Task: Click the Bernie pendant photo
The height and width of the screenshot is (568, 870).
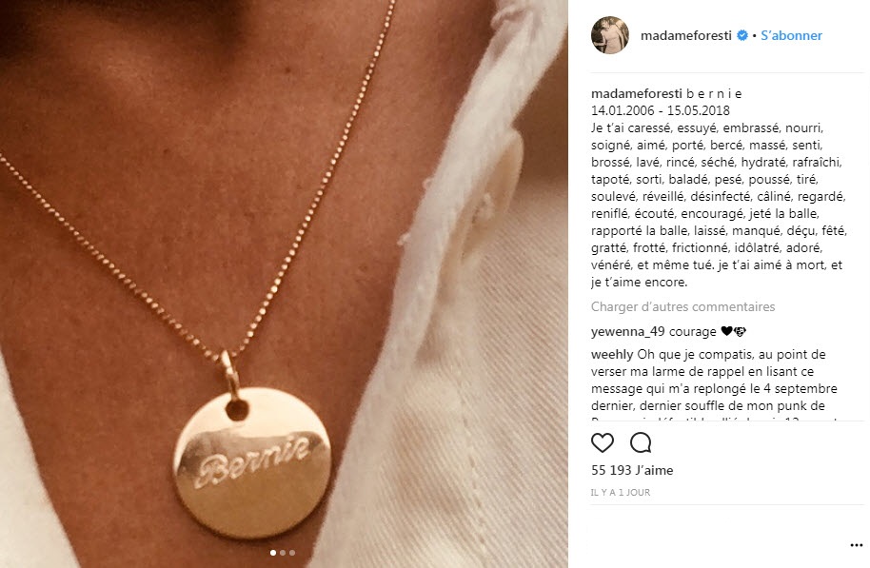Action: click(284, 284)
